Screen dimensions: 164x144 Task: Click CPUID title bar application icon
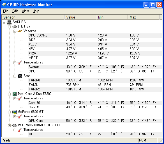(4, 4)
